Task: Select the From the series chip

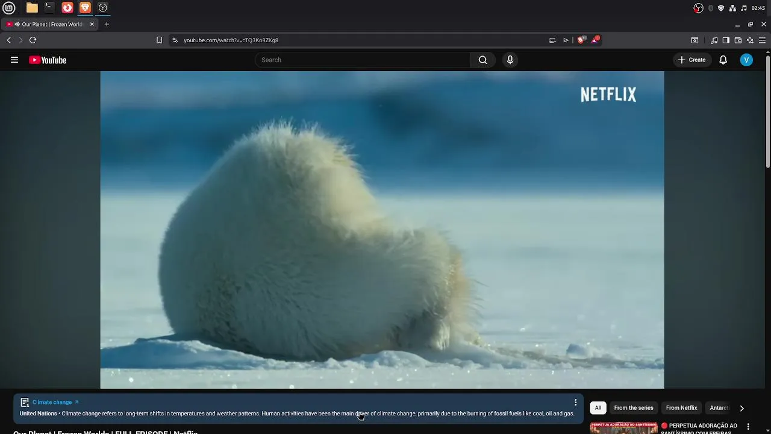Action: coord(634,408)
